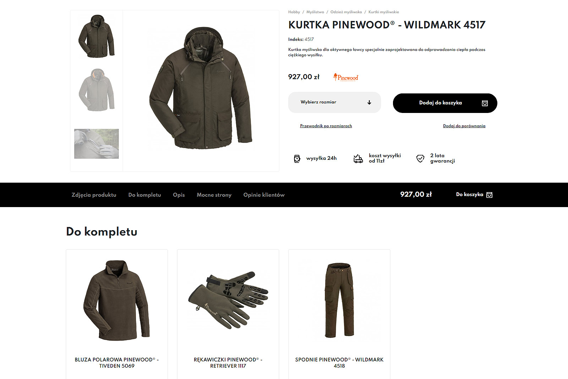This screenshot has height=379, width=568.
Task: Select the first dark green jacket thumbnail
Action: tap(97, 36)
